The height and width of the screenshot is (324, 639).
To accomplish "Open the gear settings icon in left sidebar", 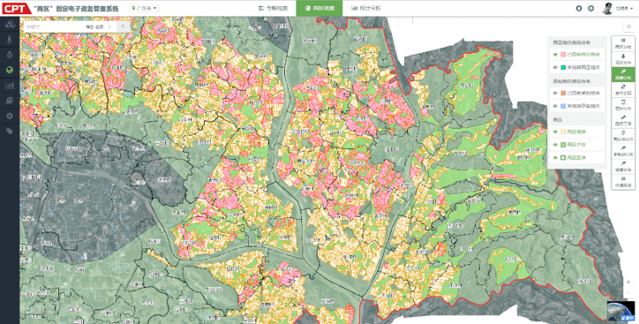I will (10, 117).
